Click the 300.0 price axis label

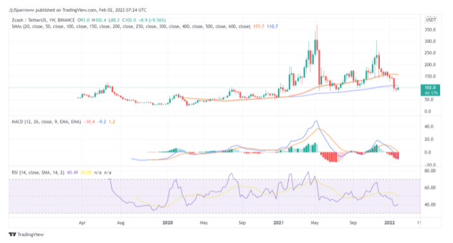coord(430,41)
